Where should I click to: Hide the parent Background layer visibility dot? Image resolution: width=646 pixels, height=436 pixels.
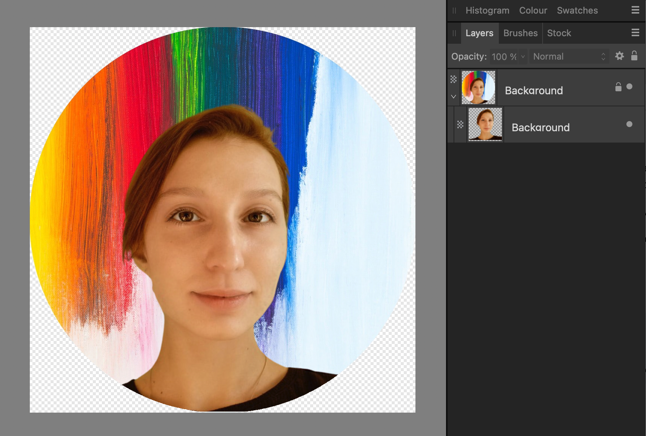click(629, 86)
